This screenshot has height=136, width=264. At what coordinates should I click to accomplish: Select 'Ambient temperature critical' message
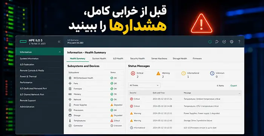(x=202, y=99)
